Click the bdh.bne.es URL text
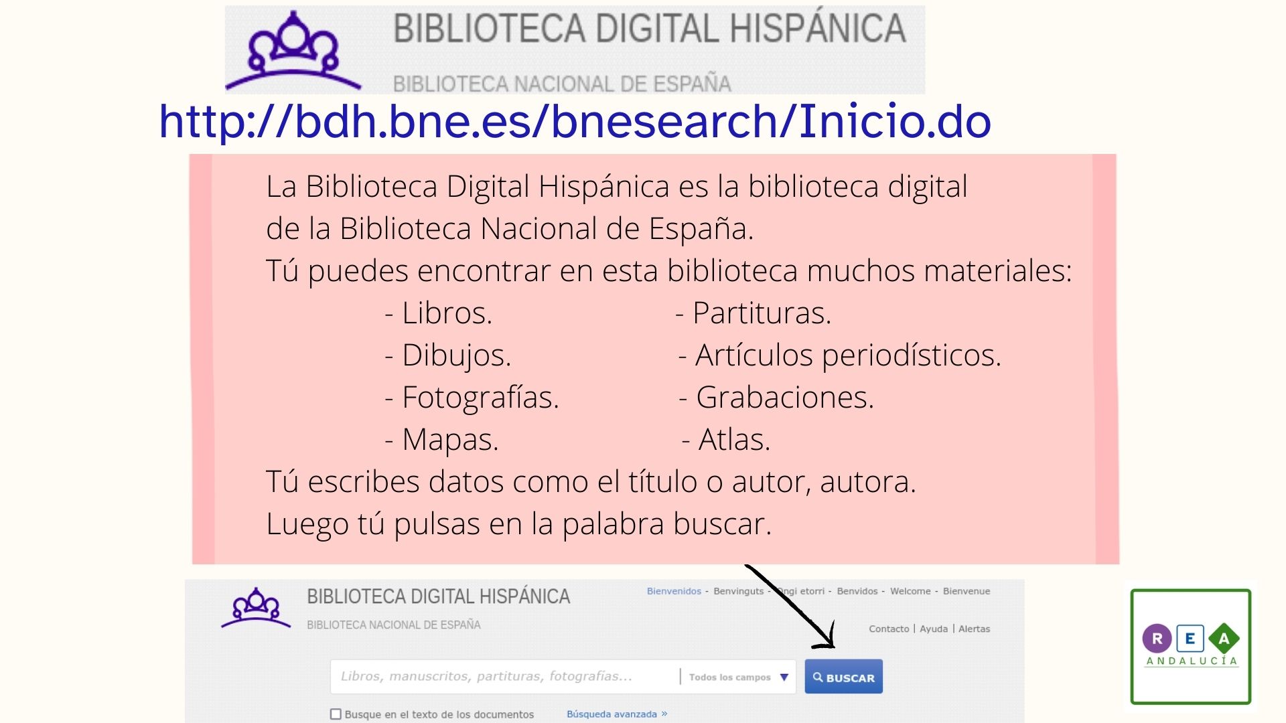Image resolution: width=1286 pixels, height=723 pixels. coord(575,122)
